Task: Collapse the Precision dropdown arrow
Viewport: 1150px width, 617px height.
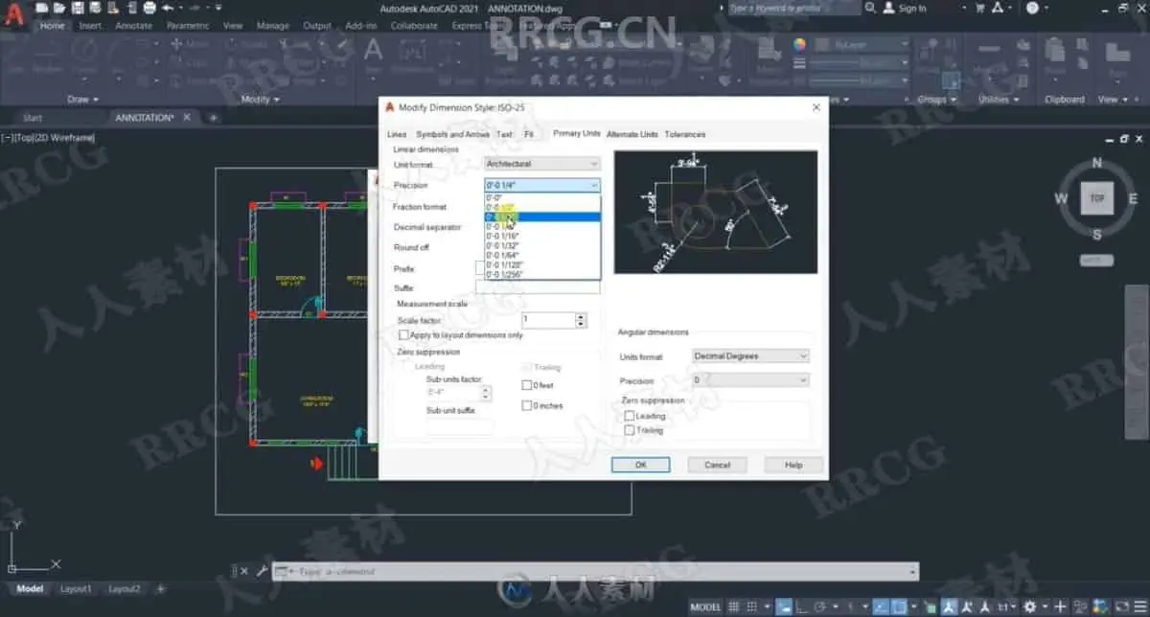Action: pos(594,185)
